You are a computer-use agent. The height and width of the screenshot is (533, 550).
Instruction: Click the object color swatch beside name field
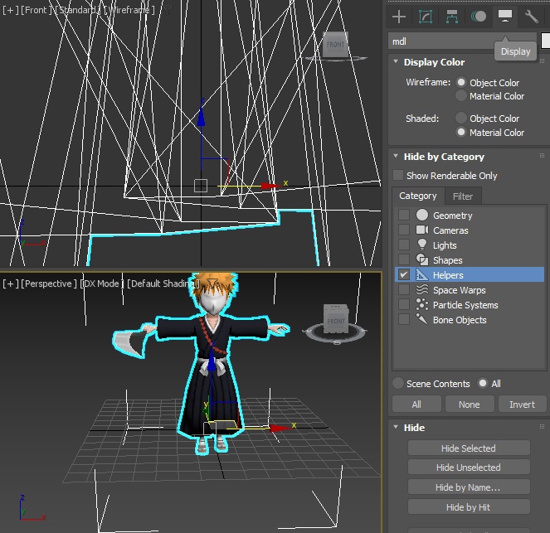point(546,41)
